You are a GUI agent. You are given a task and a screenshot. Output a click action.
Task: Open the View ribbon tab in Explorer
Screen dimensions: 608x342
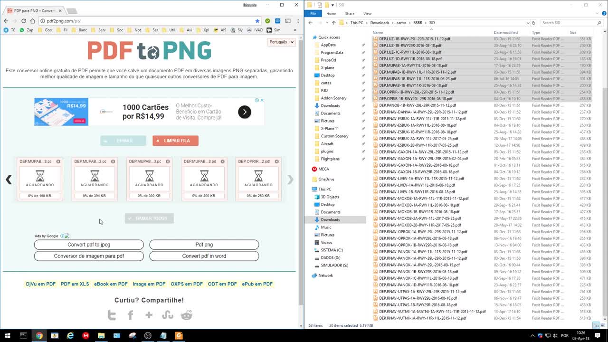click(x=367, y=14)
